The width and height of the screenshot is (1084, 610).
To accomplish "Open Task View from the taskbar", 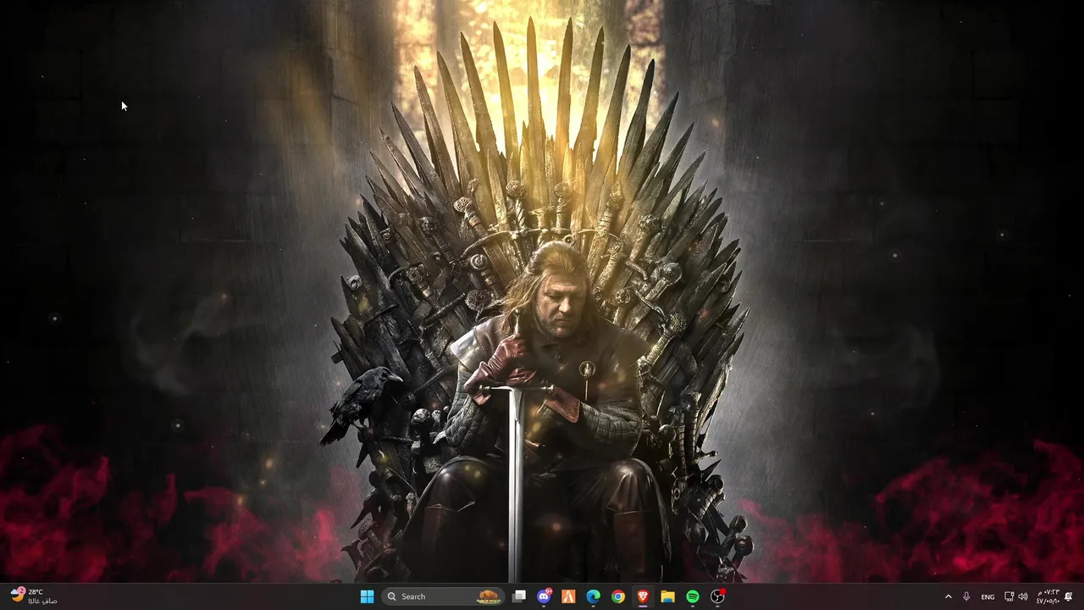I will point(519,596).
